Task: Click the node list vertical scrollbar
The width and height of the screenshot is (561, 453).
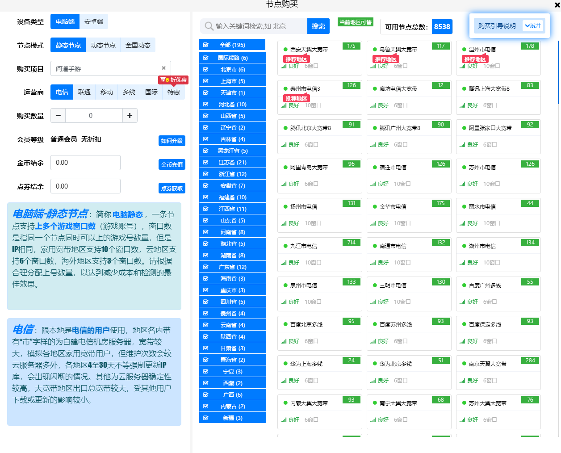Action: tap(559, 71)
